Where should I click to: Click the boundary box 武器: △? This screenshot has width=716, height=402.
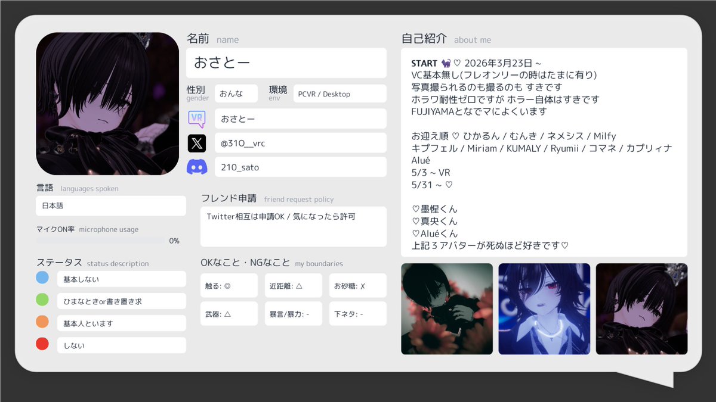point(229,313)
